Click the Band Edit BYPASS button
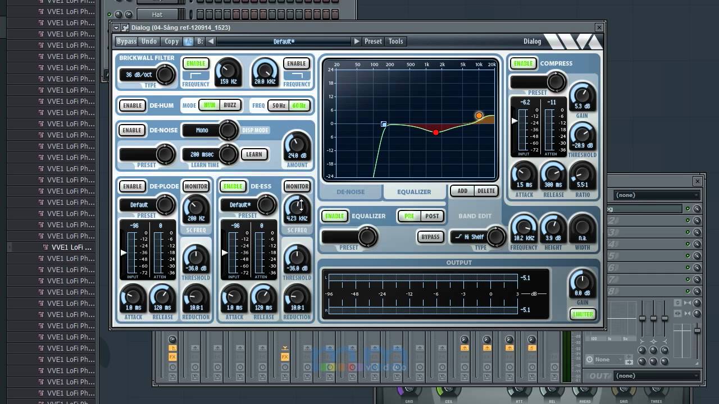Viewport: 719px width, 404px height. [430, 237]
